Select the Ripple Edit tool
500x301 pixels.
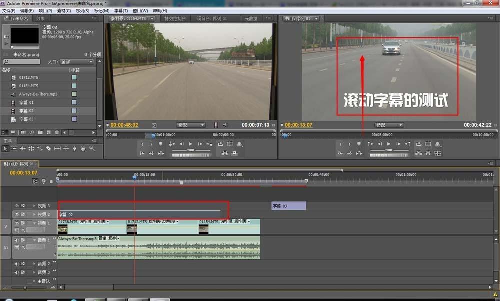pos(23,148)
